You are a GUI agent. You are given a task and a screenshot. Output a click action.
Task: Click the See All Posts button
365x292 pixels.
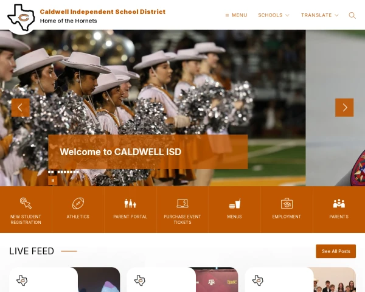[336, 251]
